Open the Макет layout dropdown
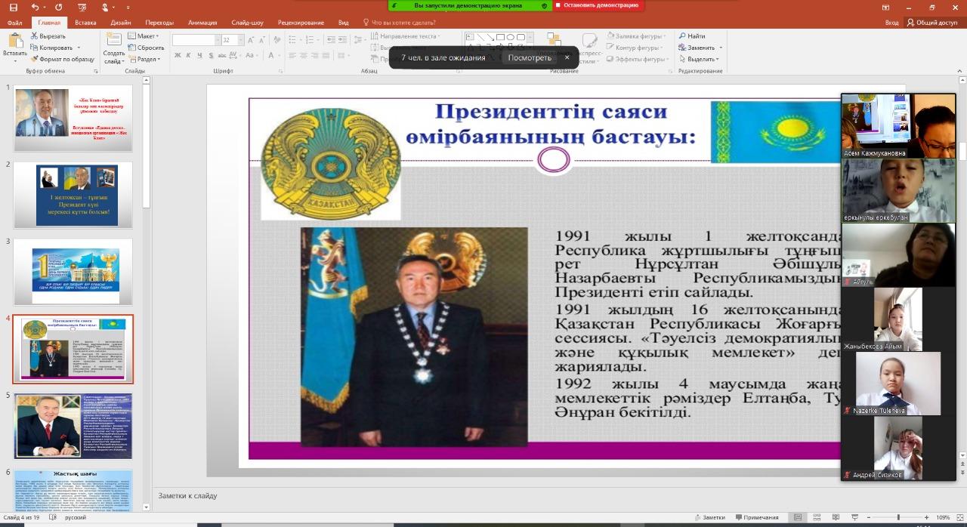Image resolution: width=967 pixels, height=527 pixels. (x=144, y=36)
